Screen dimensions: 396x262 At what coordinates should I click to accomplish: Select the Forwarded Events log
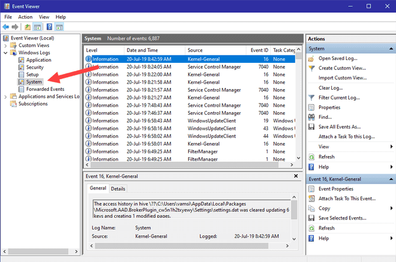point(45,89)
